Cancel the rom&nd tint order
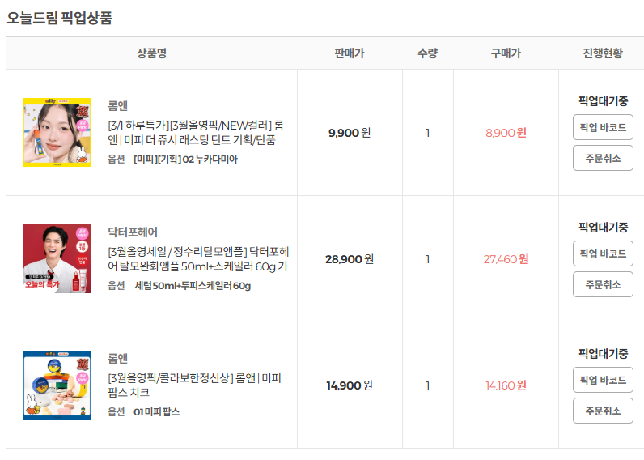Viewport: 644px width, 460px height. 603,158
